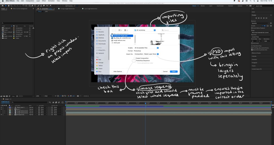This screenshot has height=145, width=274.
Task: Switch to the Effect Controls background tab
Action: (20, 9)
